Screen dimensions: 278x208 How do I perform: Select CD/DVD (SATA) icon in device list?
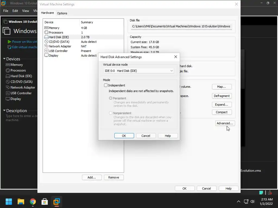coord(46,41)
